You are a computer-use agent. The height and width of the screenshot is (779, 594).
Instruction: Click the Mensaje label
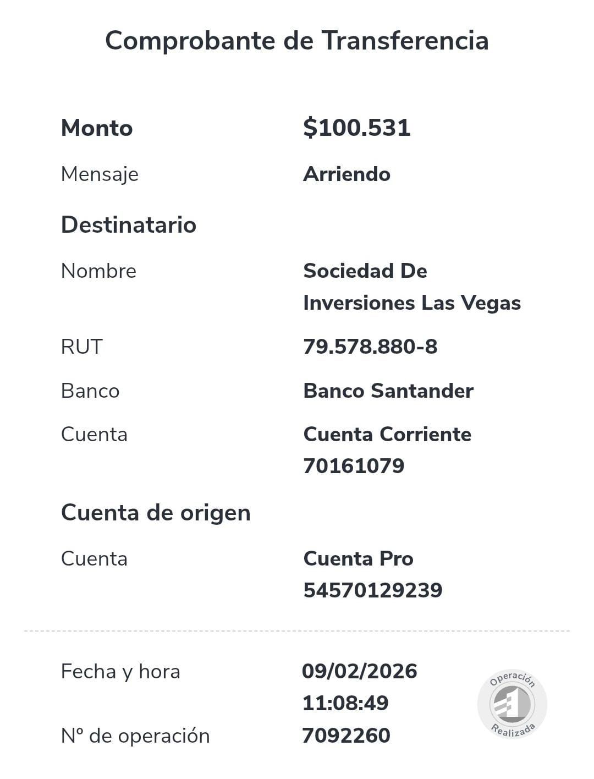pyautogui.click(x=100, y=174)
